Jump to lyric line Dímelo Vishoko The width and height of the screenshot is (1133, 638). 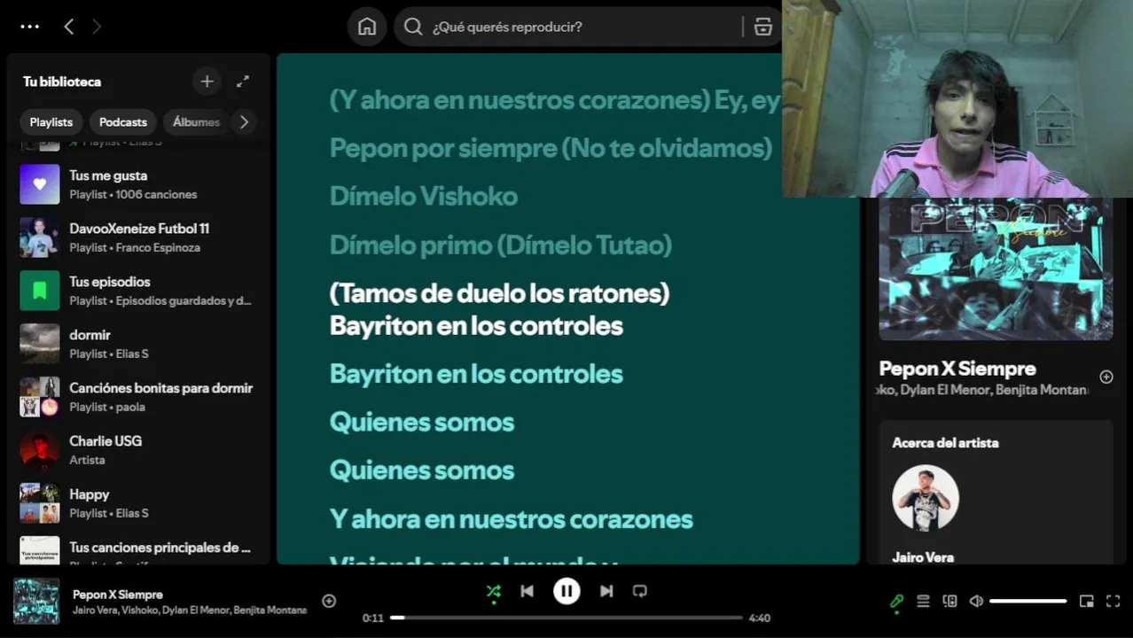(424, 196)
